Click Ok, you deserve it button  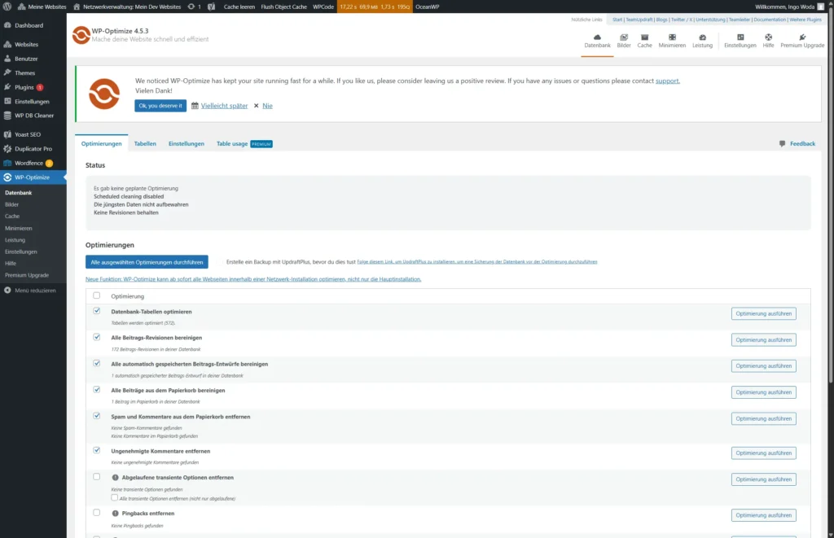(160, 106)
